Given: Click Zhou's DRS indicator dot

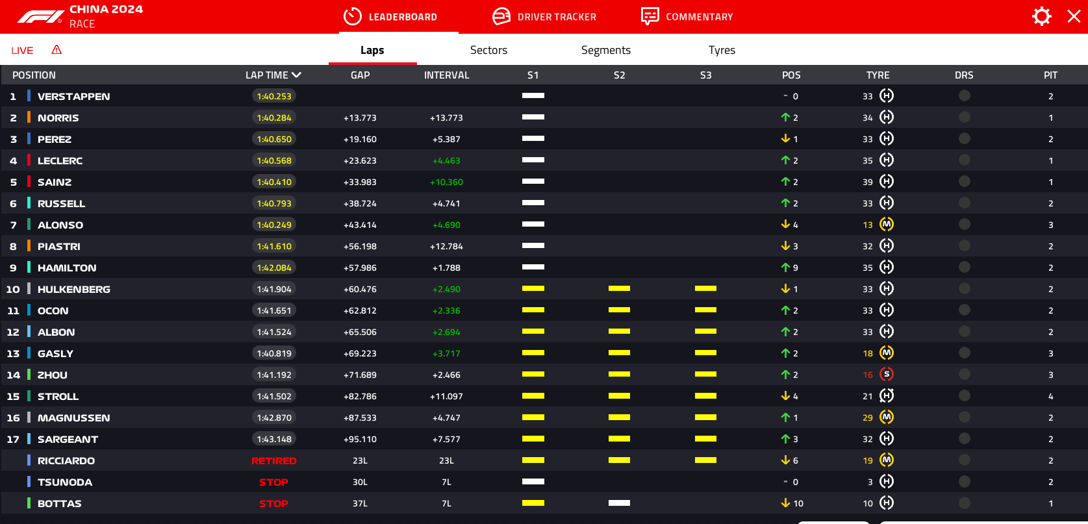Looking at the screenshot, I should coord(965,375).
